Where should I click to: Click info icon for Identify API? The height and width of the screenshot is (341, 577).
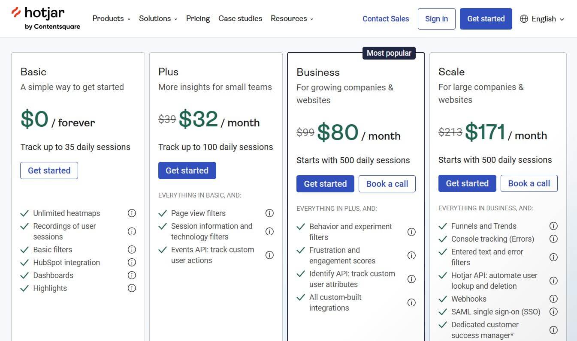411,279
